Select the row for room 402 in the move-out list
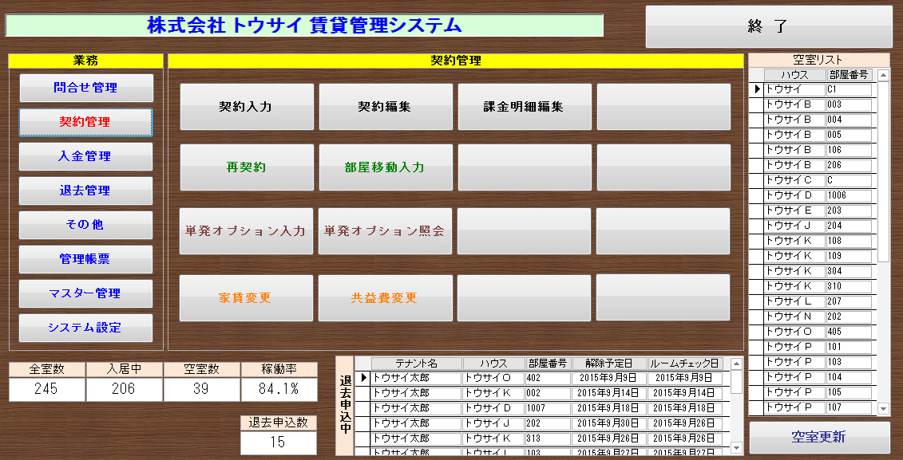This screenshot has width=903, height=460. (547, 378)
